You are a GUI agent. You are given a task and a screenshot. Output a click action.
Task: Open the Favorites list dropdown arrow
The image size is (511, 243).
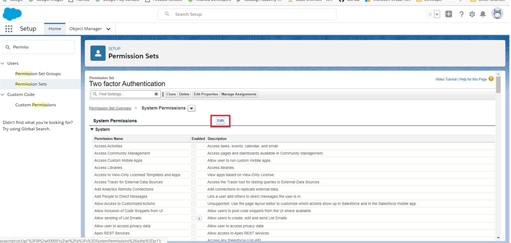pyautogui.click(x=437, y=14)
